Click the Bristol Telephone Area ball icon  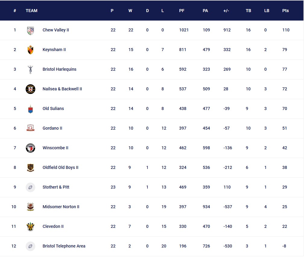(30, 246)
